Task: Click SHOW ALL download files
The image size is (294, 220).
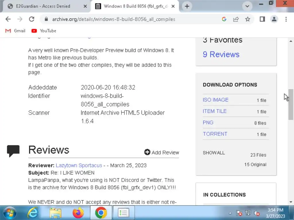Action: (214, 153)
